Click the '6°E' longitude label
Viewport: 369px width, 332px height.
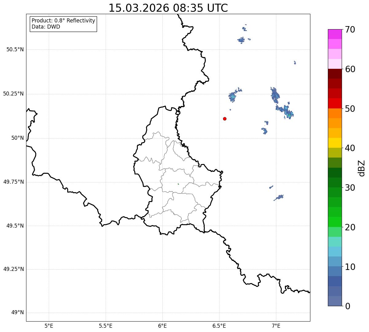click(x=162, y=326)
